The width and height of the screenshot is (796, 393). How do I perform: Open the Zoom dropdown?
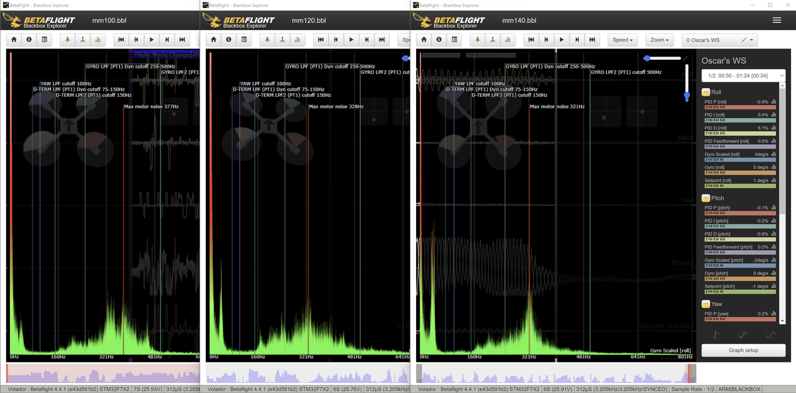(x=660, y=40)
